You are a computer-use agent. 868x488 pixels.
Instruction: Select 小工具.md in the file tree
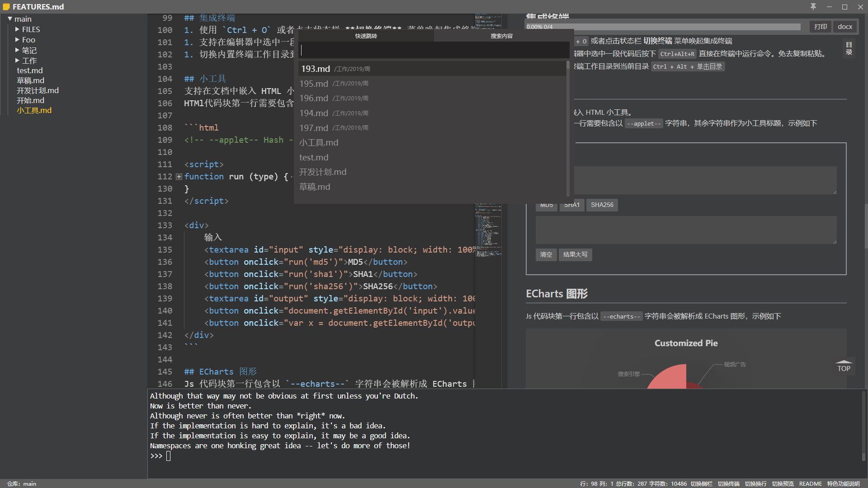tap(34, 110)
